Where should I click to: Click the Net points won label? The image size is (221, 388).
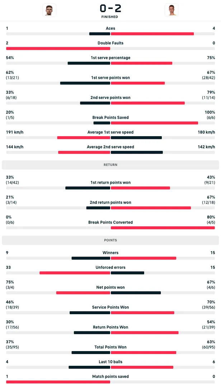110,287
